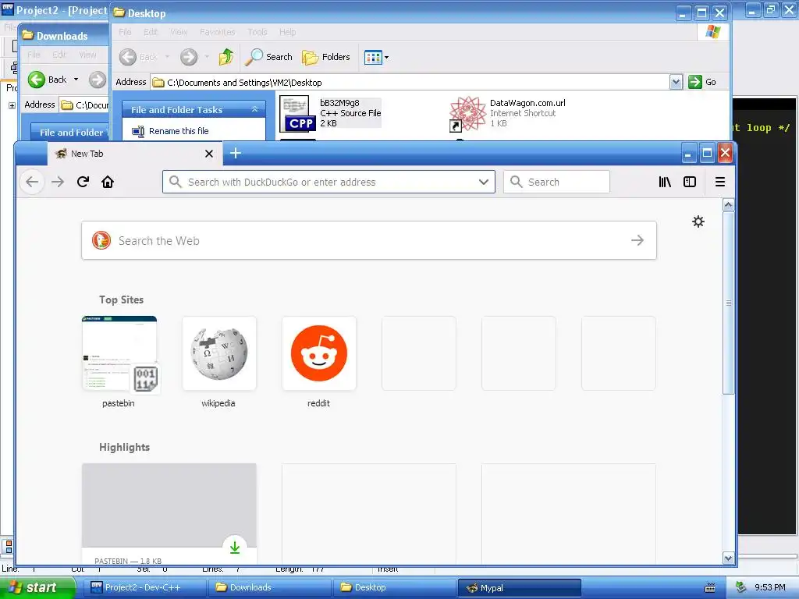Open View menu in Downloads window
The width and height of the screenshot is (799, 599).
tap(87, 55)
